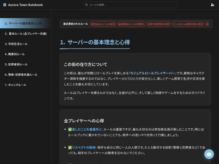Click the highlighted カジュアルロールプレイサーバー text
This screenshot has width=219, height=164.
(152, 73)
